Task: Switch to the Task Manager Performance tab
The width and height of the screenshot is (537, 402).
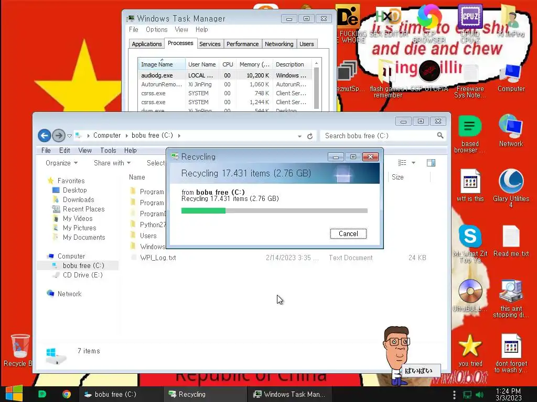Action: tap(242, 44)
